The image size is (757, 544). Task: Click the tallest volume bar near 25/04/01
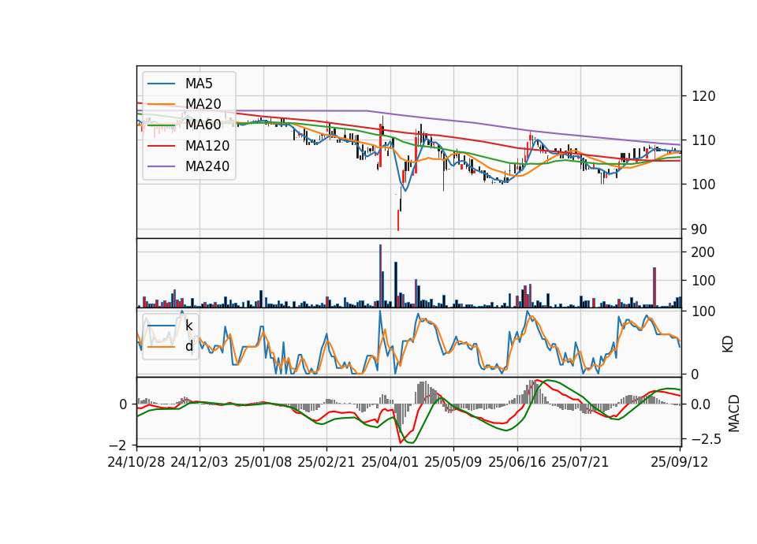click(380, 276)
